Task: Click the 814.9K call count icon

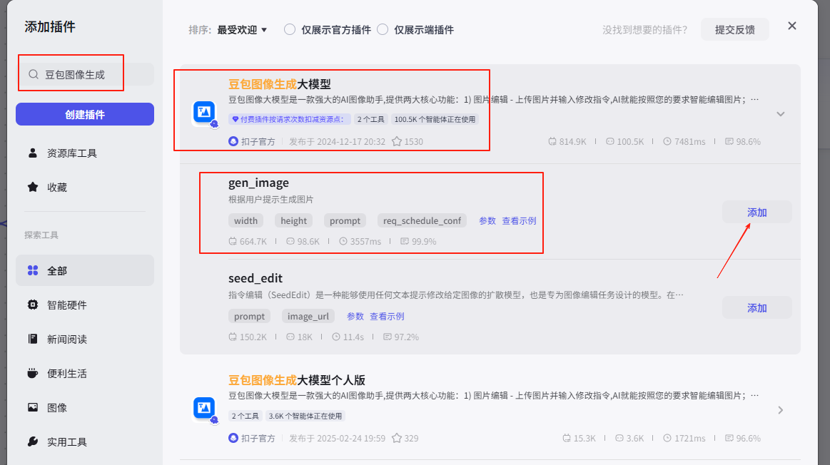Action: [x=552, y=141]
